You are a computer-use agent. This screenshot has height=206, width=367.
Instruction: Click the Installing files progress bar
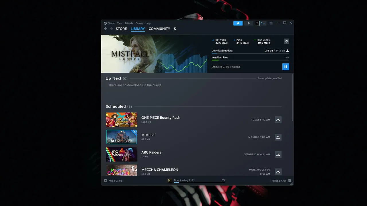click(x=250, y=60)
